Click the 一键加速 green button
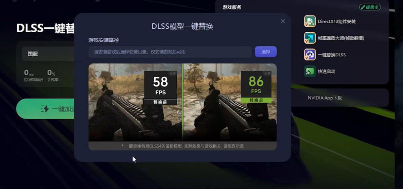The height and width of the screenshot is (189, 403). 45,109
